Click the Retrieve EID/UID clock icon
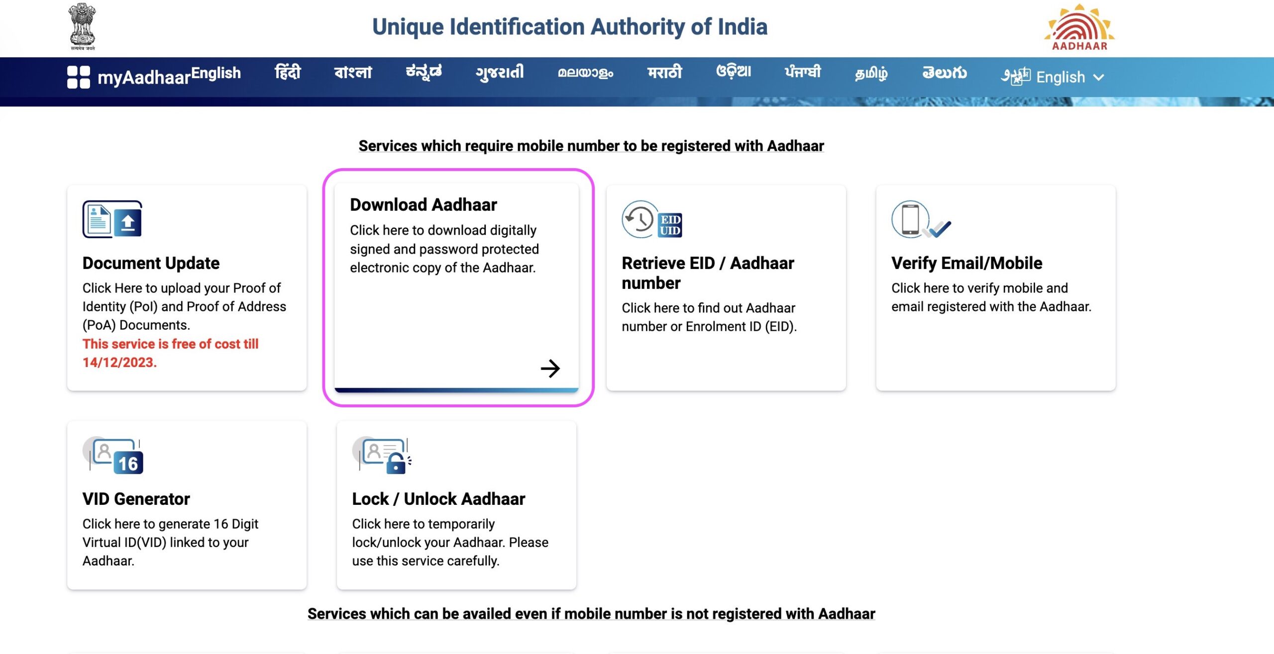 (652, 219)
